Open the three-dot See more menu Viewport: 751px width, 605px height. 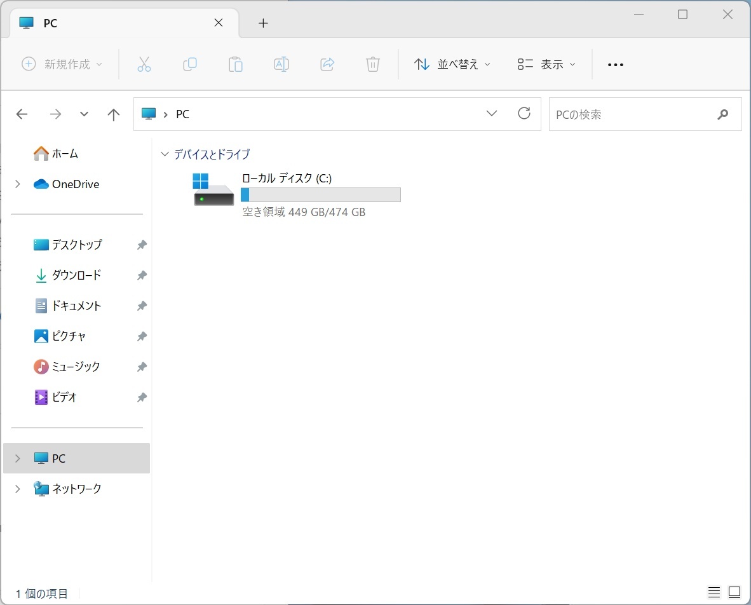(616, 65)
